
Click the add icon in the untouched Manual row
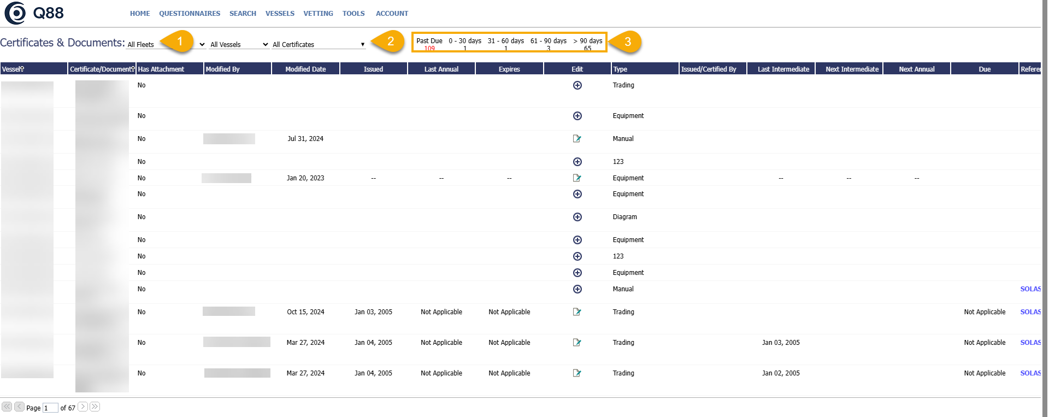pyautogui.click(x=577, y=289)
